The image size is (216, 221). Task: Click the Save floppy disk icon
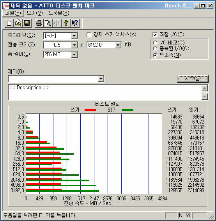[x=27, y=23]
